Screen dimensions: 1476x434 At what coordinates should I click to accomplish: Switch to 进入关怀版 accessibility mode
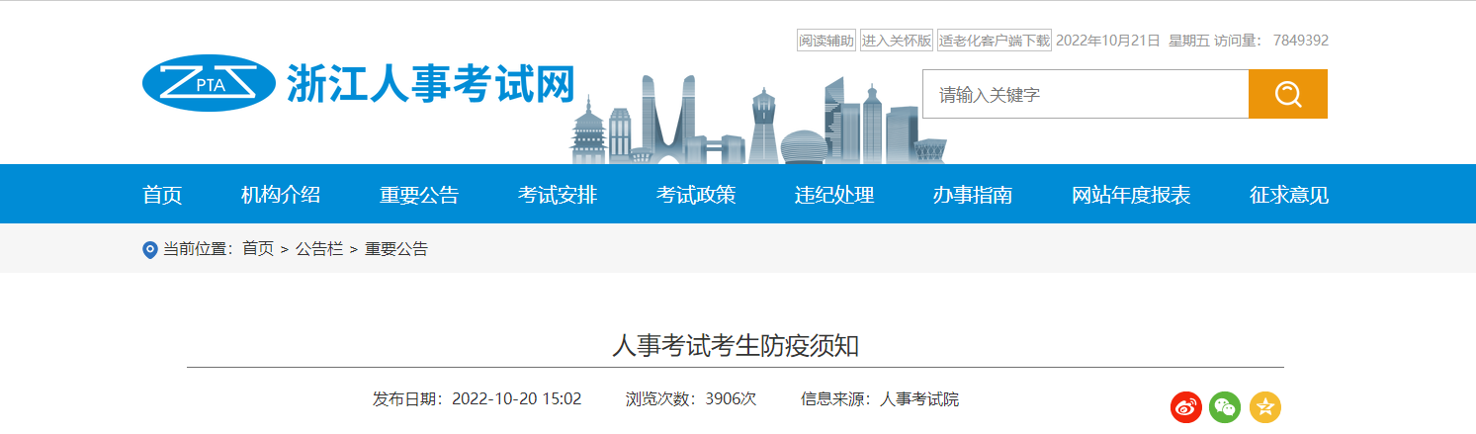[x=896, y=41]
